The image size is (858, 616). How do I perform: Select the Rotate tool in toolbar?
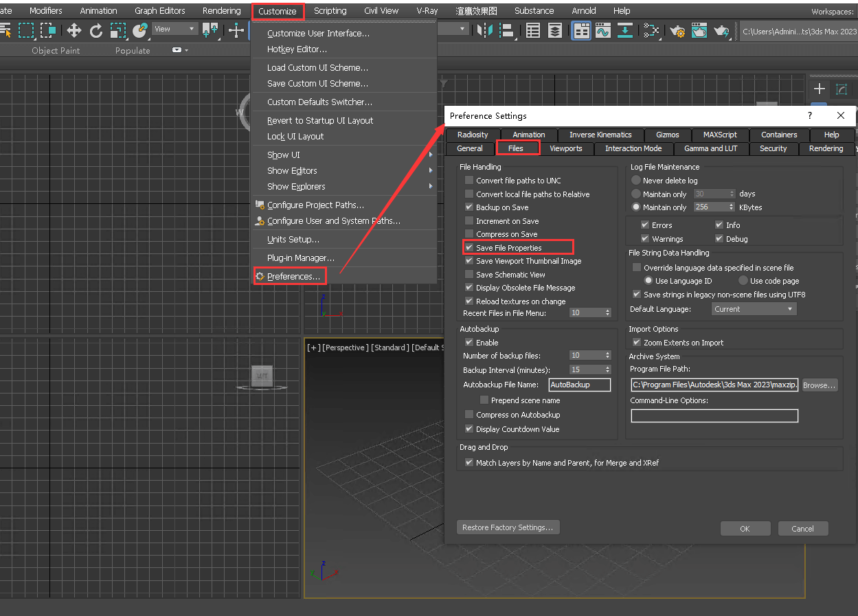pos(96,30)
